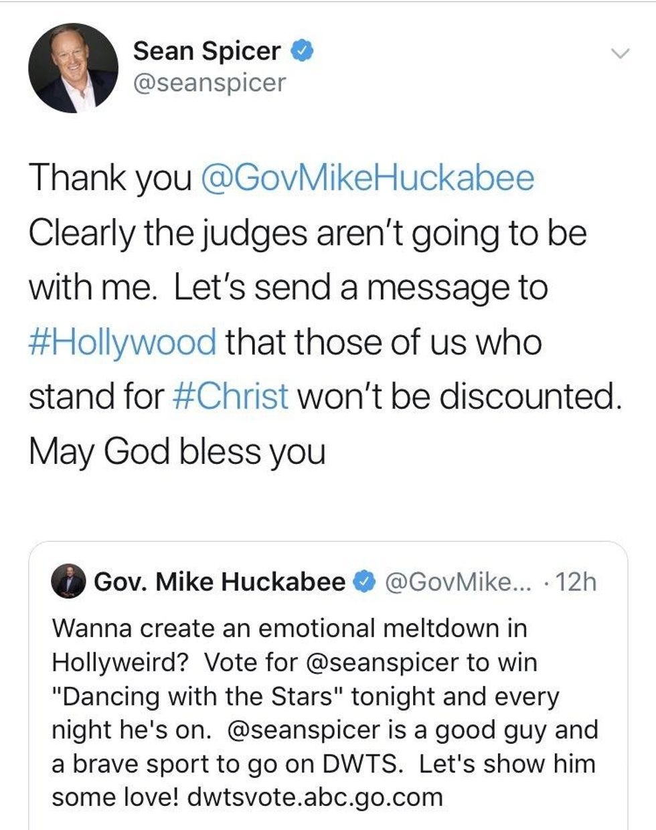Click Gov. Mike Huckabee's small avatar
The width and height of the screenshot is (656, 830).
(x=68, y=582)
